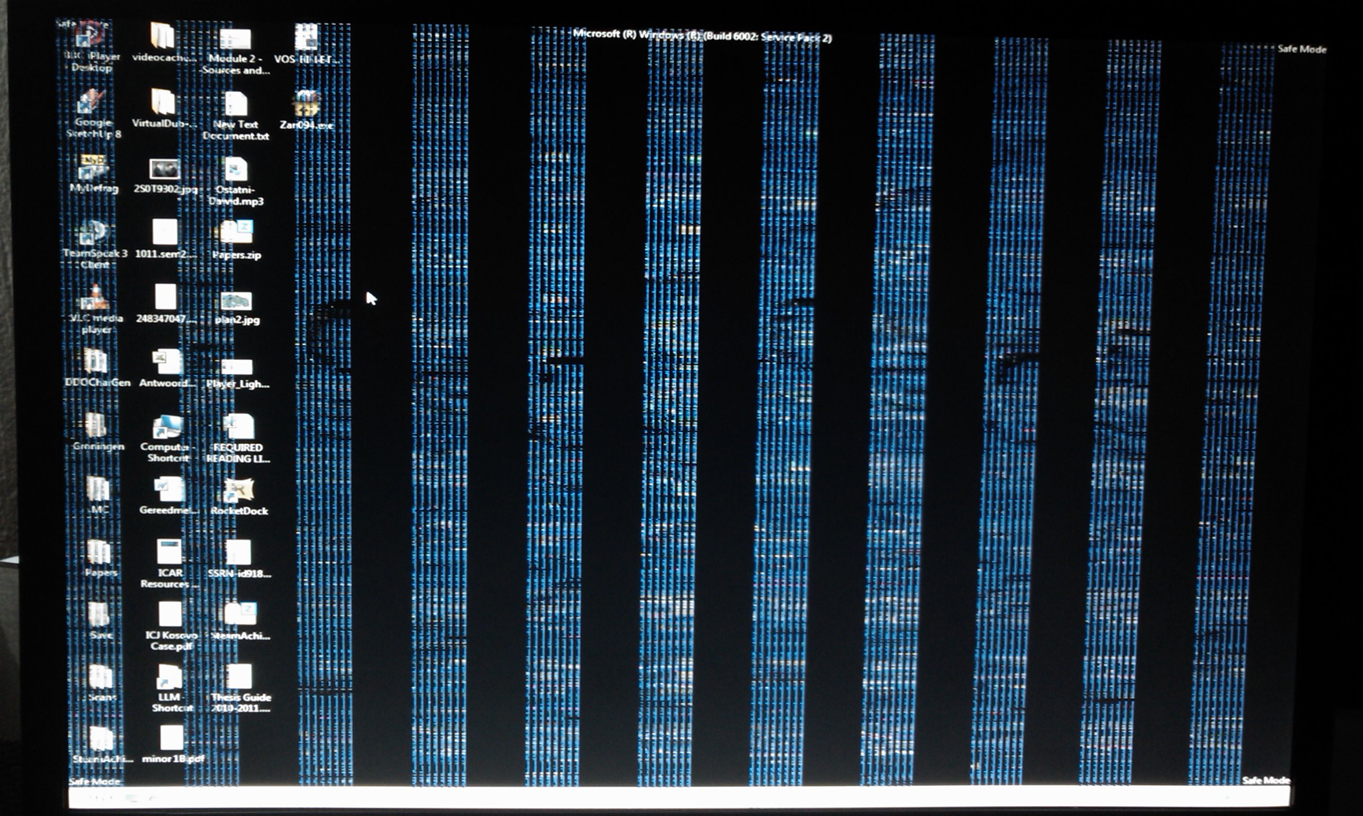Launch Google SketchUp 8 from the desktop
The width and height of the screenshot is (1363, 816).
click(x=93, y=103)
